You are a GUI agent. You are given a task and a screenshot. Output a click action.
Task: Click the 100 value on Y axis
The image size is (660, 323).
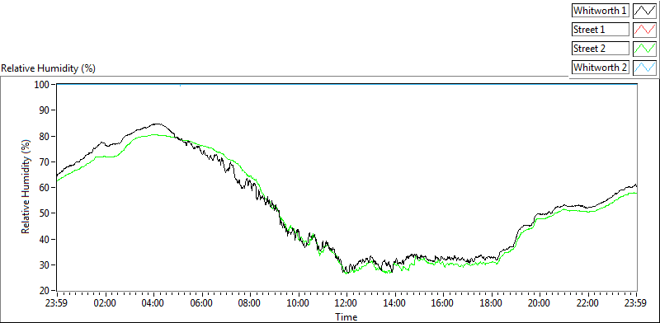(44, 85)
